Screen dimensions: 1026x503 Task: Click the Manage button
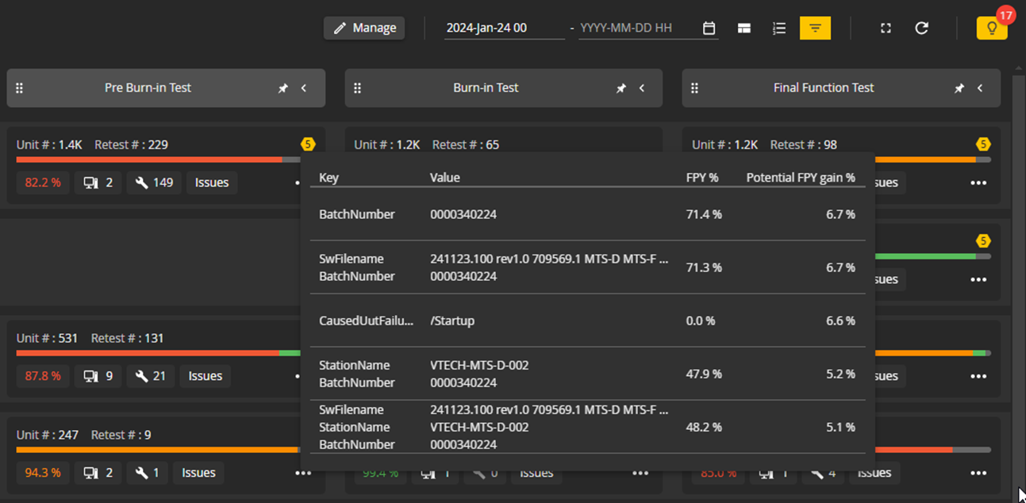(x=364, y=29)
